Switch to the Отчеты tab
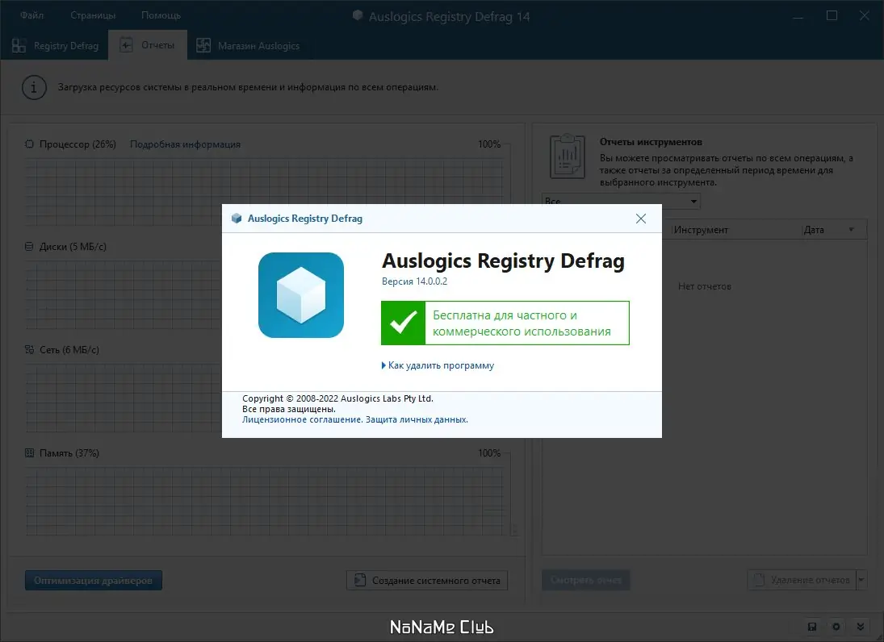This screenshot has width=884, height=642. pyautogui.click(x=149, y=45)
